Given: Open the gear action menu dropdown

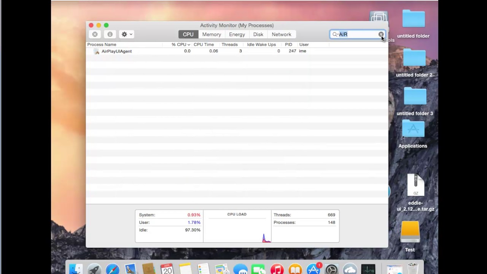Looking at the screenshot, I should point(127,34).
